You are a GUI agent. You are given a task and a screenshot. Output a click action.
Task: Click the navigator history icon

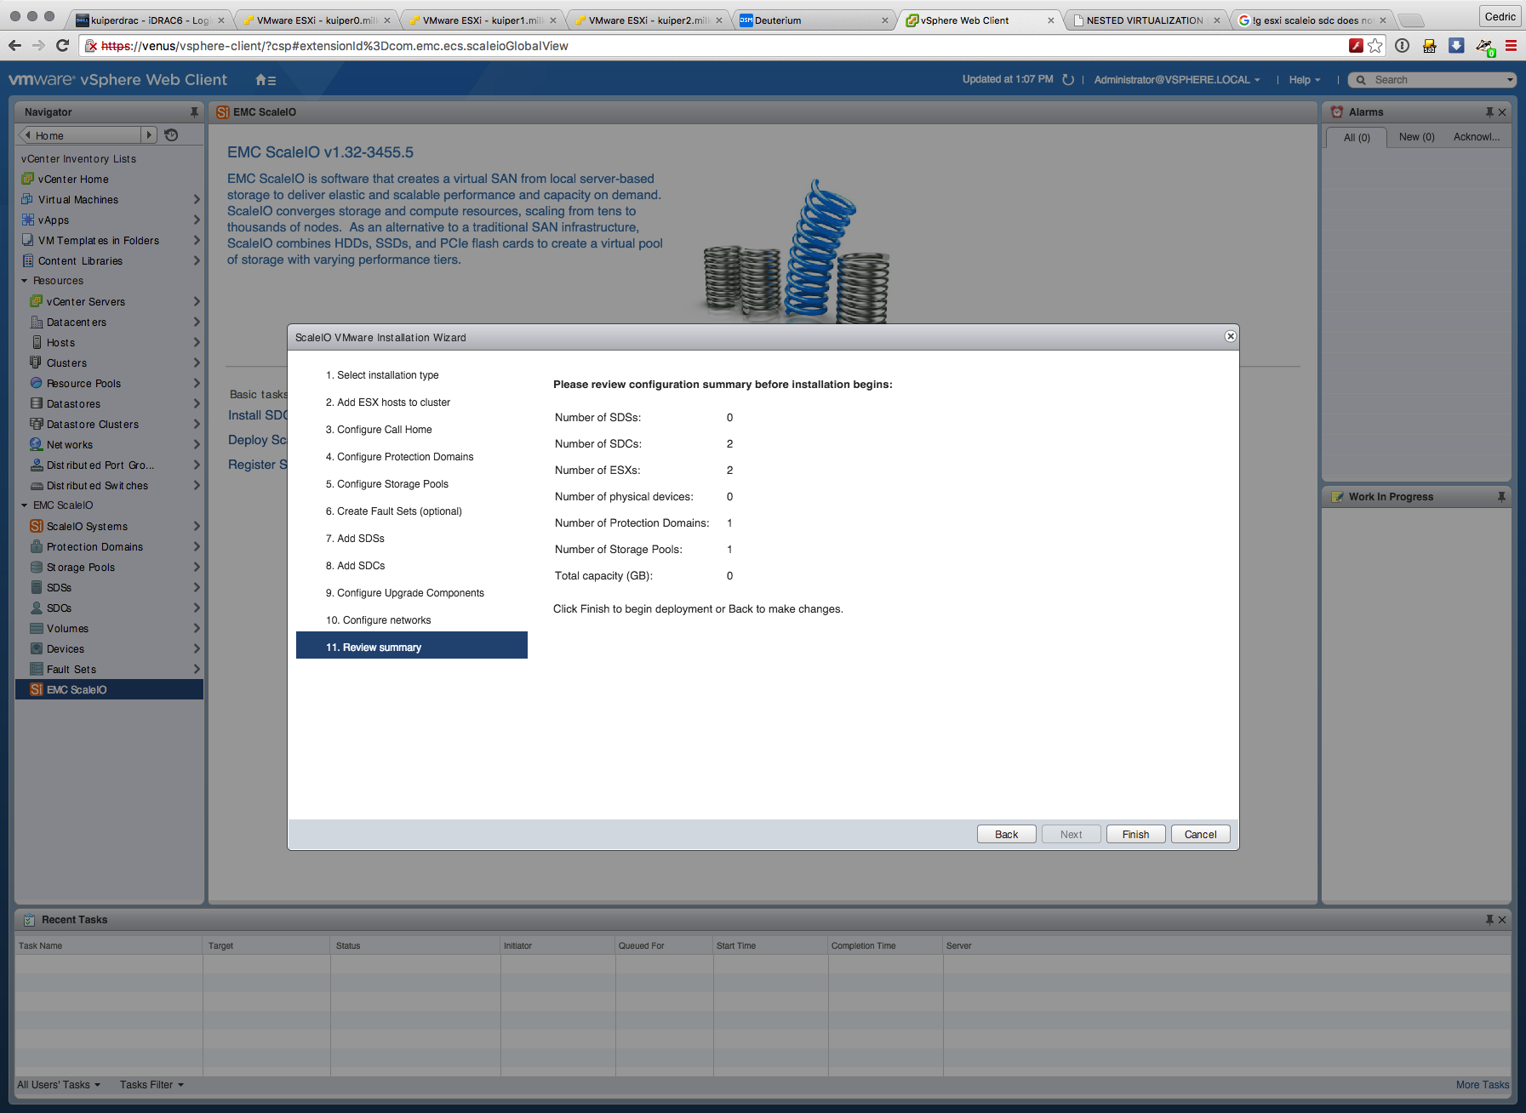click(171, 135)
